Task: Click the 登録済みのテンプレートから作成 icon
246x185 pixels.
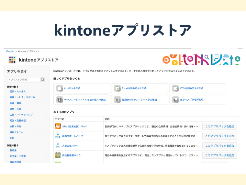Action: pyautogui.click(x=117, y=100)
